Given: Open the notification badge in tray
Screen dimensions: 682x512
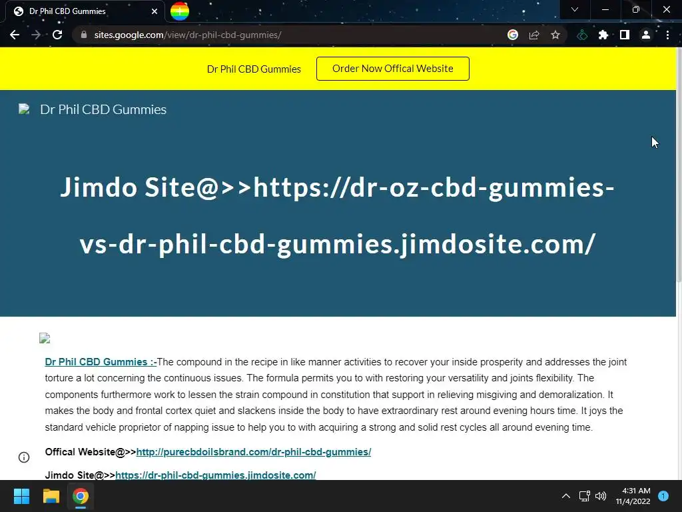Looking at the screenshot, I should [x=663, y=496].
